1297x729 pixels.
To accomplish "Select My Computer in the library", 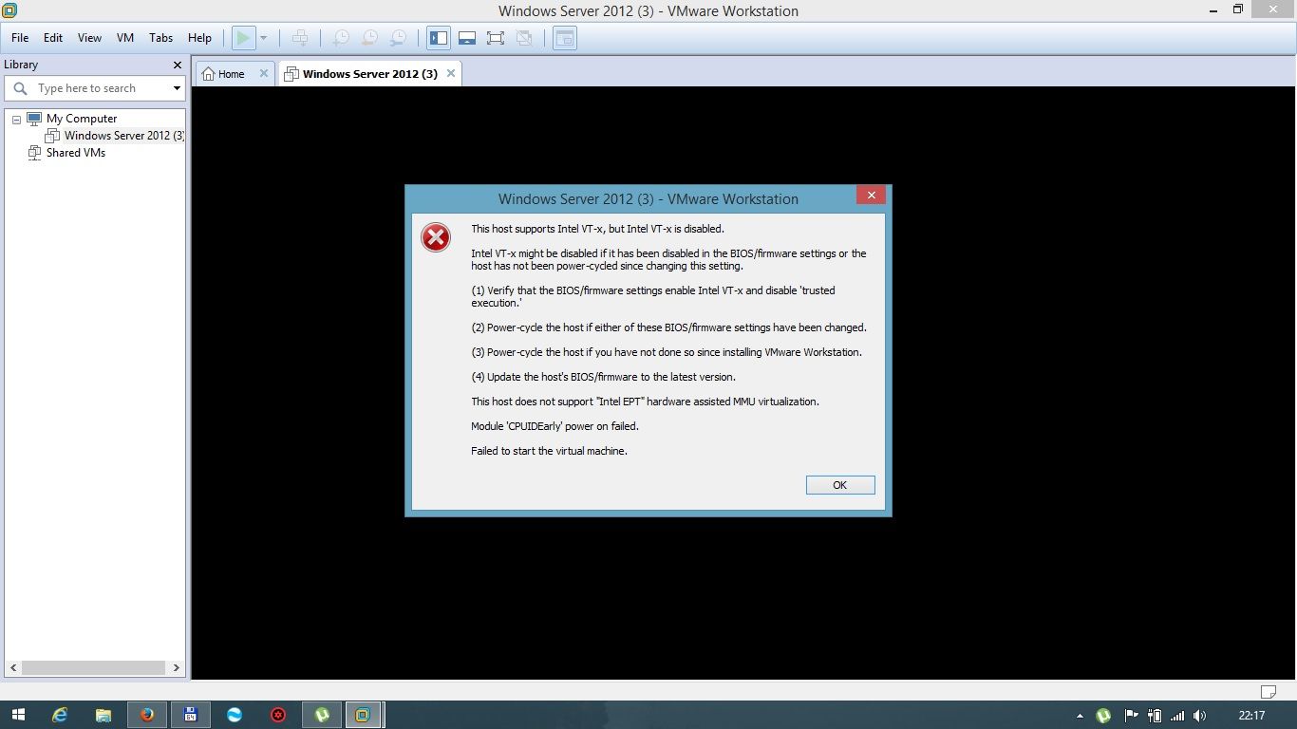I will pyautogui.click(x=82, y=119).
